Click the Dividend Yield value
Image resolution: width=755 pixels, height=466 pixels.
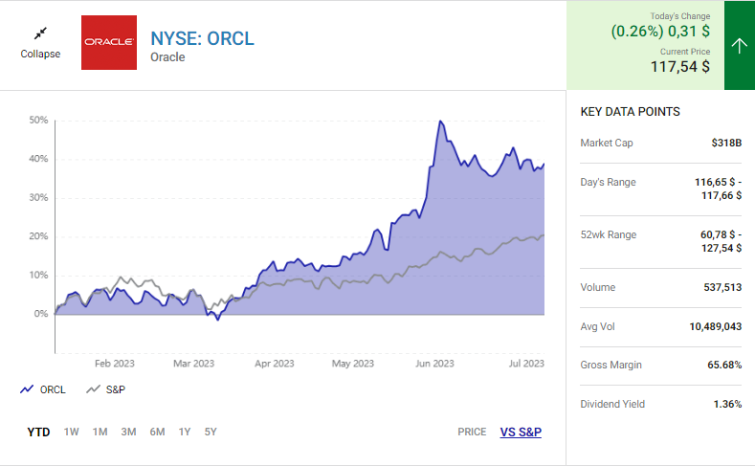(727, 404)
